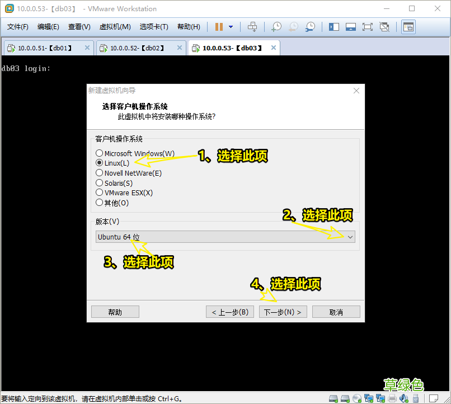Image resolution: width=451 pixels, height=404 pixels.
Task: Open the snapshot manager
Action: (x=311, y=27)
